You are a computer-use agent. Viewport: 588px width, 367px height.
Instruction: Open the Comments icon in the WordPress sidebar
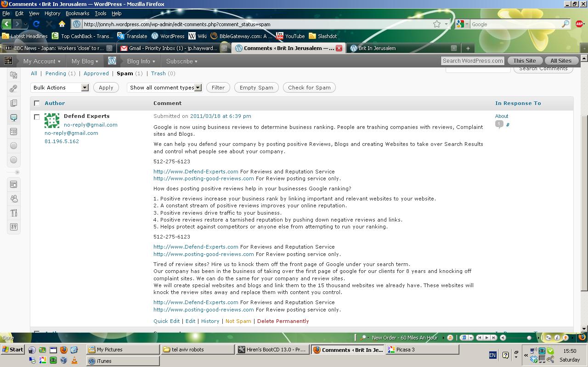(x=13, y=117)
